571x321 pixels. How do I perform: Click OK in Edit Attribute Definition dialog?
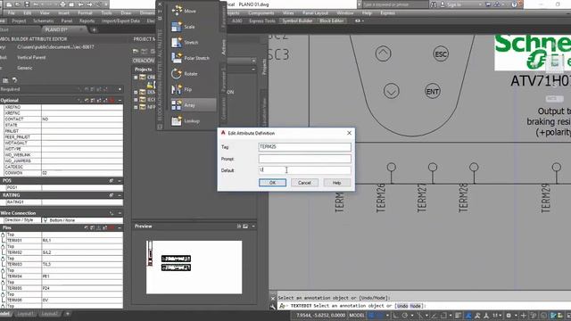coord(272,182)
